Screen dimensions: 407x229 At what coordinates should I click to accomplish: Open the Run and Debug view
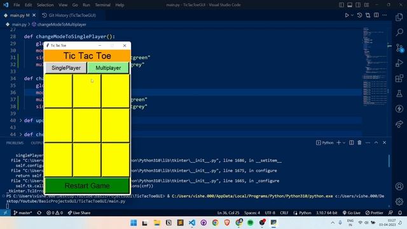pyautogui.click(x=399, y=63)
